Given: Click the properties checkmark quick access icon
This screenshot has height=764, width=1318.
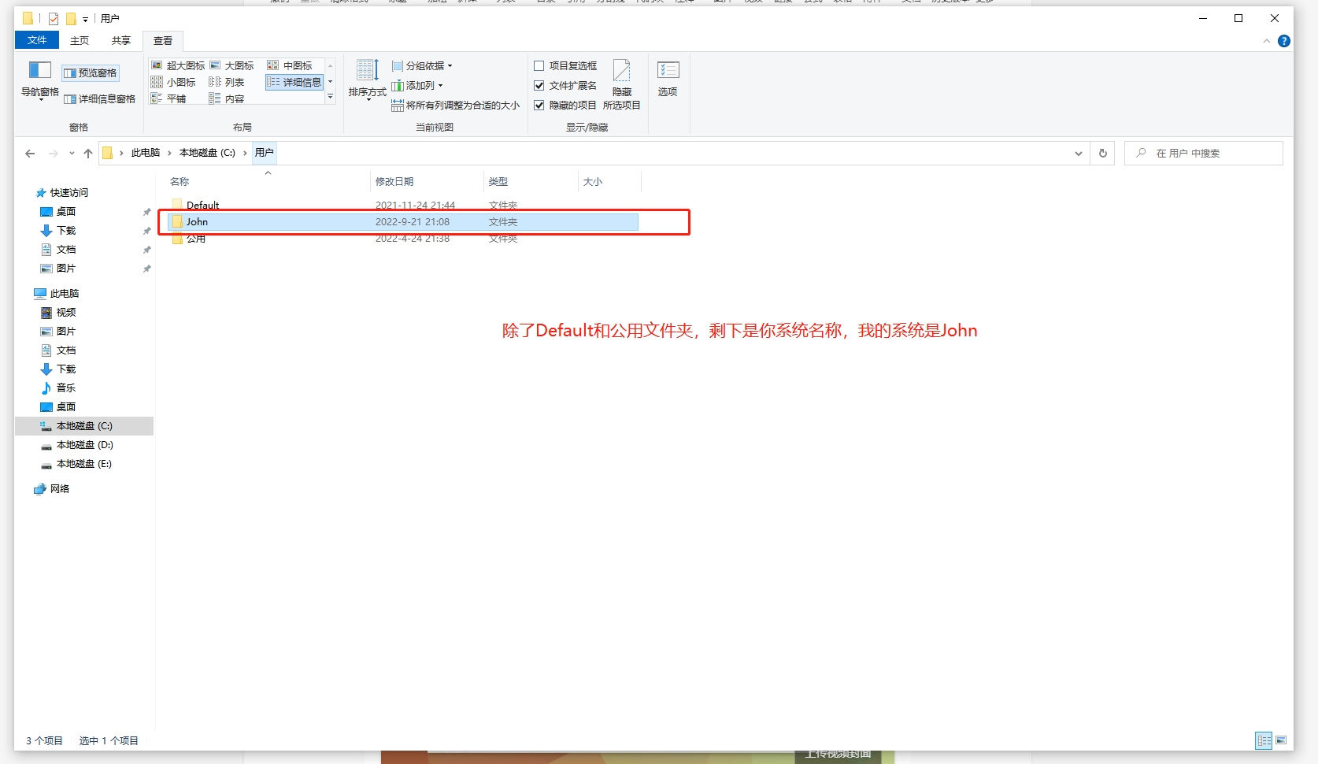Looking at the screenshot, I should pos(53,18).
